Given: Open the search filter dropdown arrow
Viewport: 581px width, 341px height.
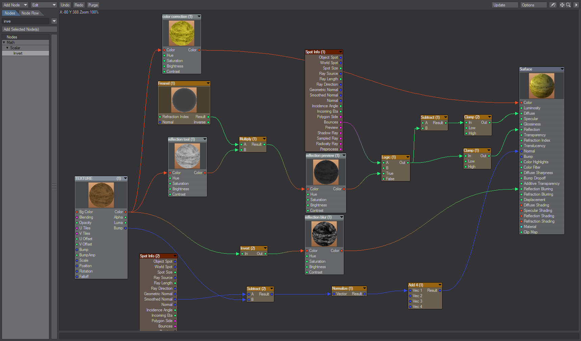Looking at the screenshot, I should coord(54,21).
